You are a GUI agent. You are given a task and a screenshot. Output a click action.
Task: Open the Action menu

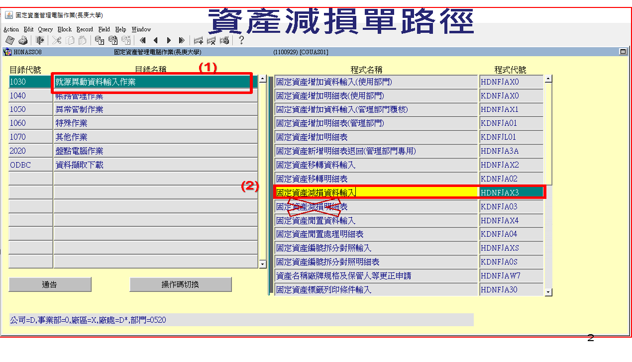[x=11, y=29]
